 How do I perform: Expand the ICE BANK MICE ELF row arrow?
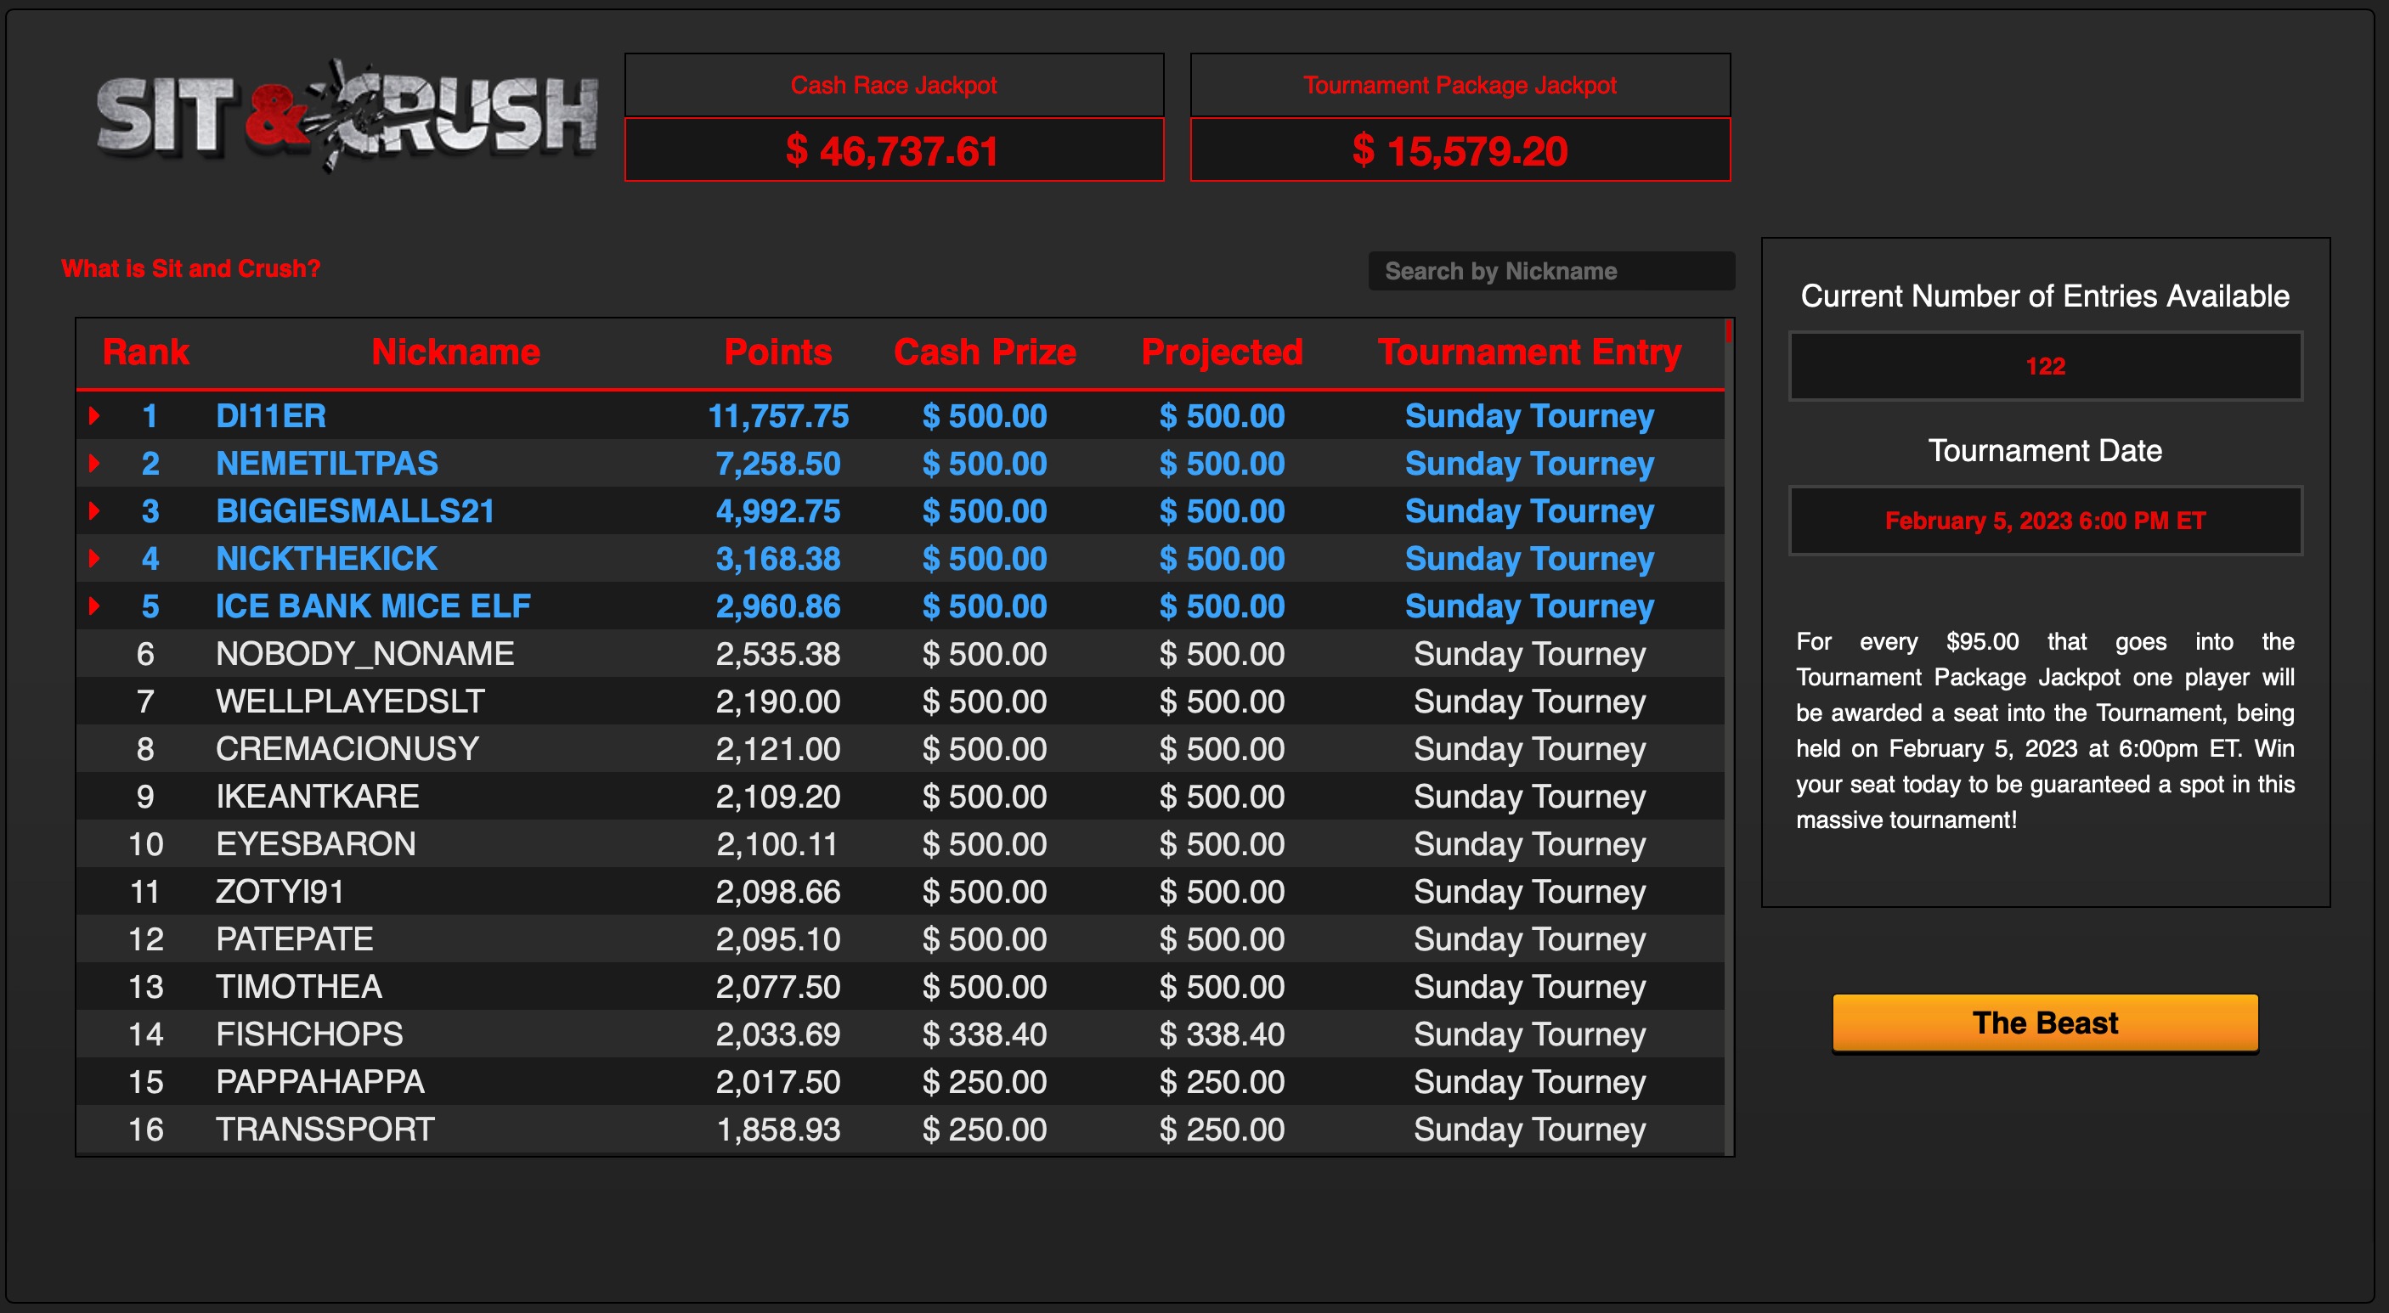click(94, 606)
